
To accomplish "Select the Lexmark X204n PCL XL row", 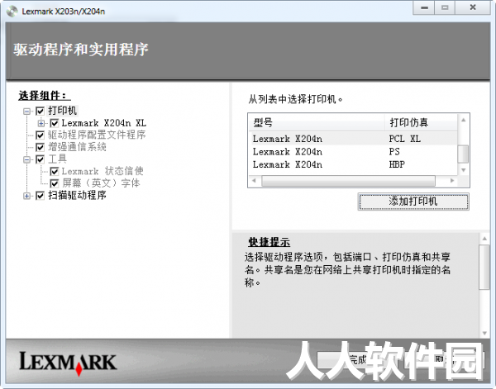I will pos(355,139).
